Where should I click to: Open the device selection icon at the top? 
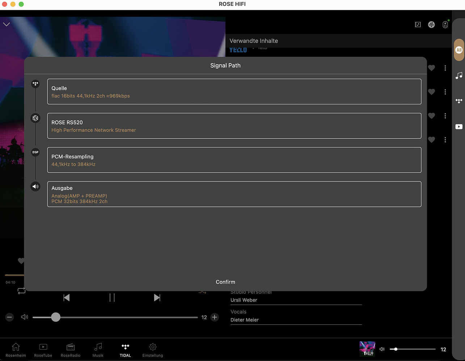(x=431, y=25)
